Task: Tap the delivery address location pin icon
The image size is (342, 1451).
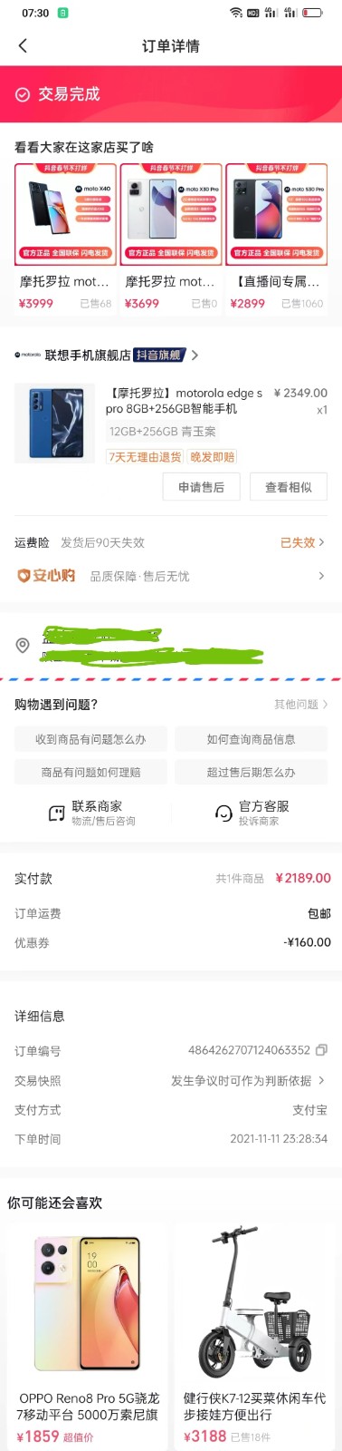Action: 23,646
